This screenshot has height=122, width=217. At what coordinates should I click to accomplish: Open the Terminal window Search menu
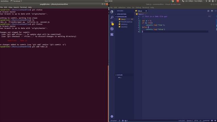click(16, 7)
